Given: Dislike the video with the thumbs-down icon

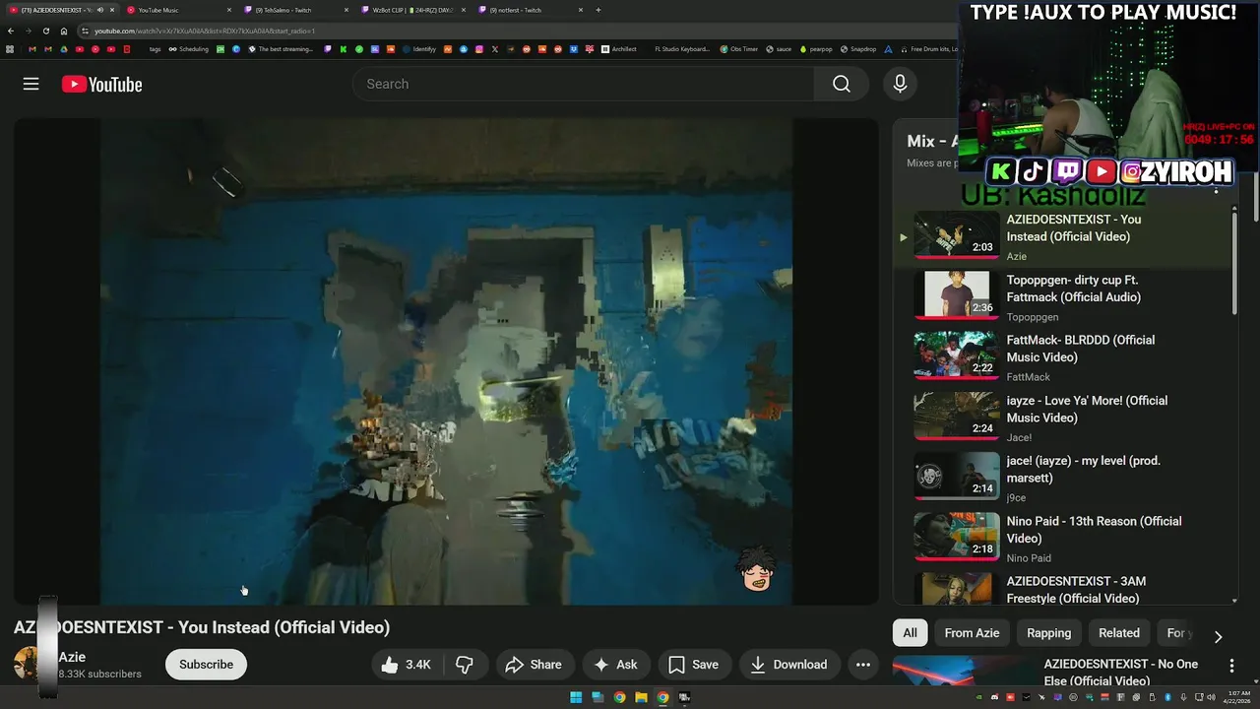Looking at the screenshot, I should [464, 665].
